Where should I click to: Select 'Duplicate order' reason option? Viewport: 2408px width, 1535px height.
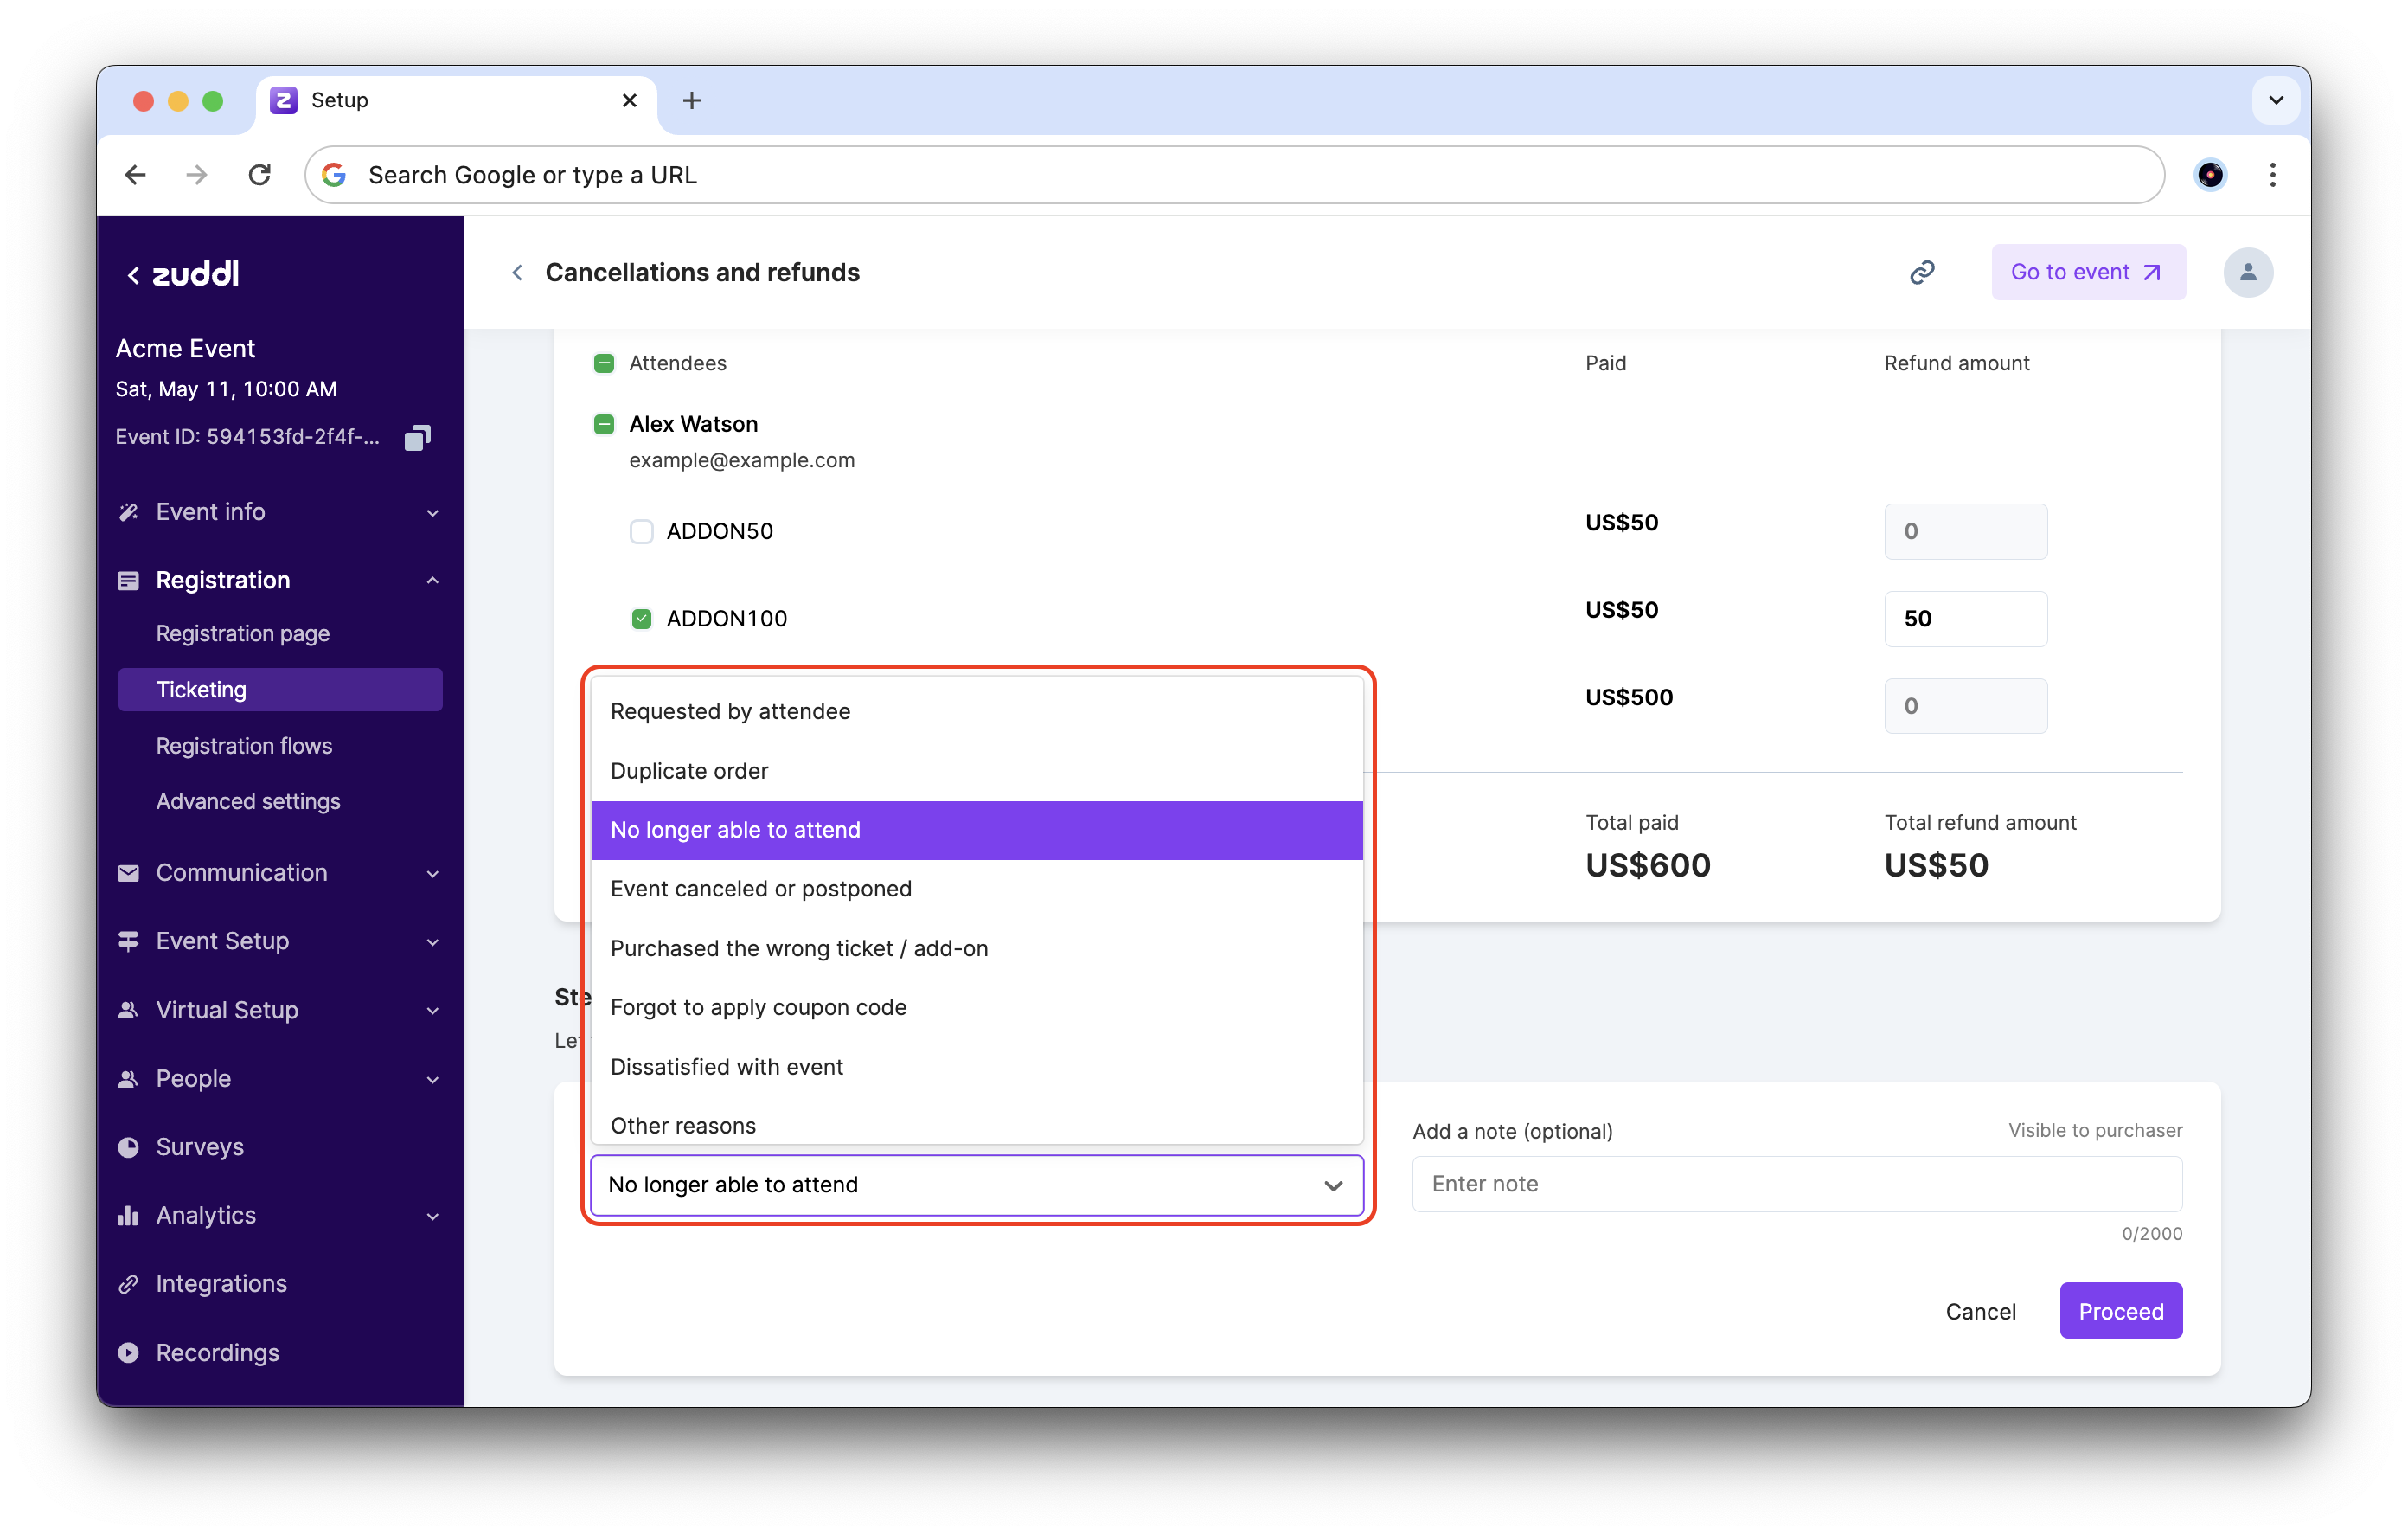[x=689, y=770]
